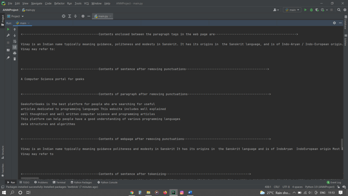Open the Code With Me user dropdown
Image resolution: width=348 pixels, height=196 pixels.
[276, 10]
